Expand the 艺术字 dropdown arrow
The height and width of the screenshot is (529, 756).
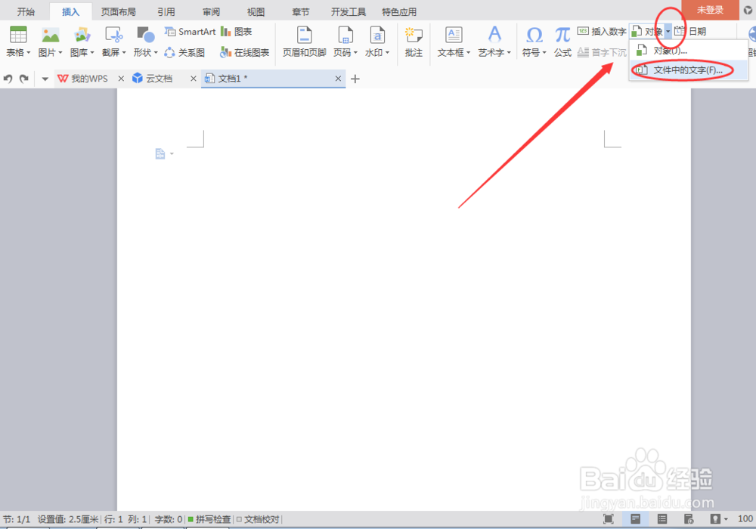[x=509, y=52]
